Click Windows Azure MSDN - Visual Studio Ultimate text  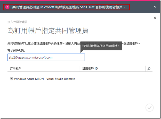point(44,79)
